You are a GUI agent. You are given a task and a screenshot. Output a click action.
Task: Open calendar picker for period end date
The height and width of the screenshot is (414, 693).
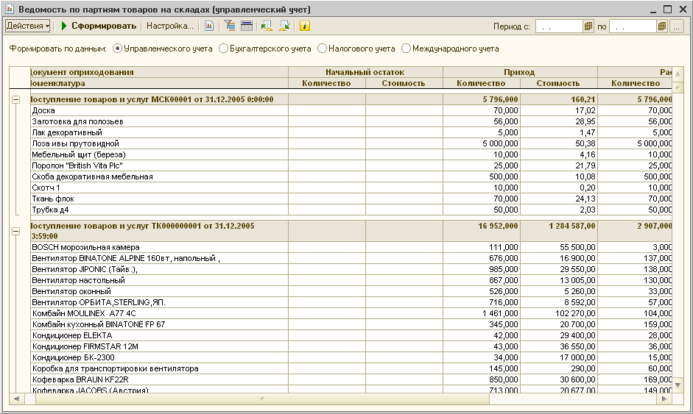coord(661,26)
